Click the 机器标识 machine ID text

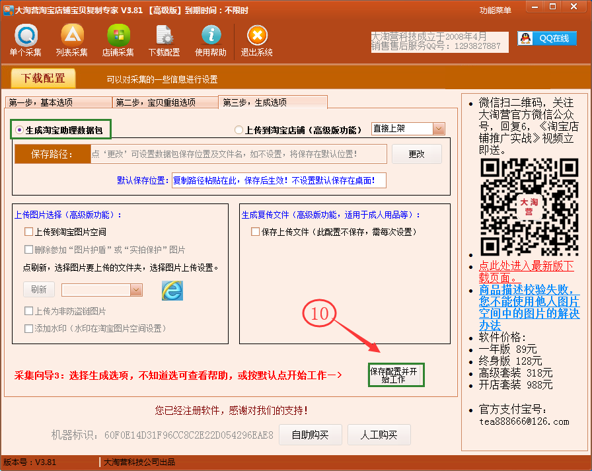[x=163, y=435]
